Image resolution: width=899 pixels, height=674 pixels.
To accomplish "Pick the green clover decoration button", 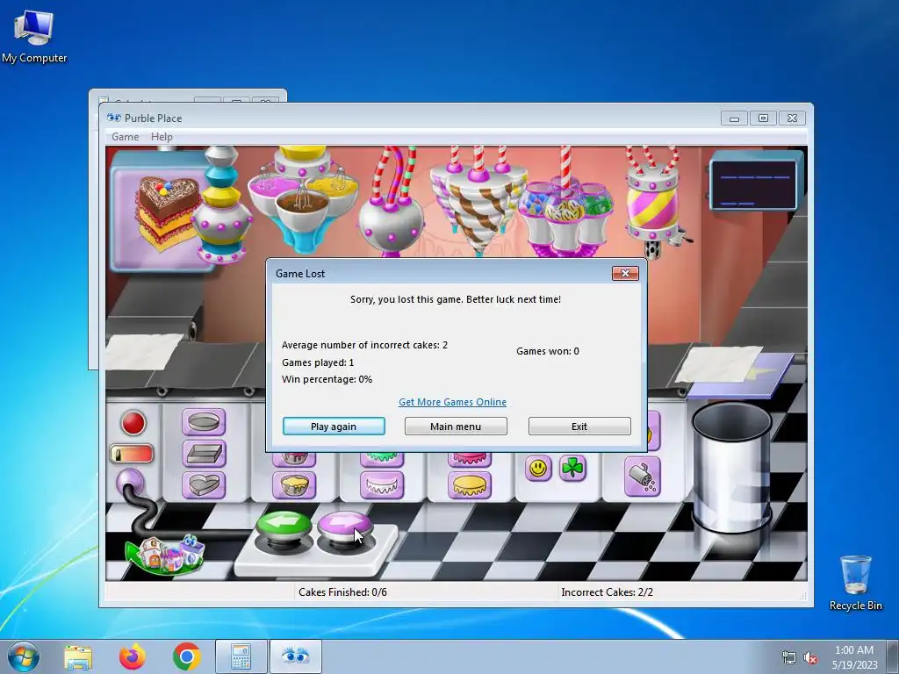I will tap(572, 469).
